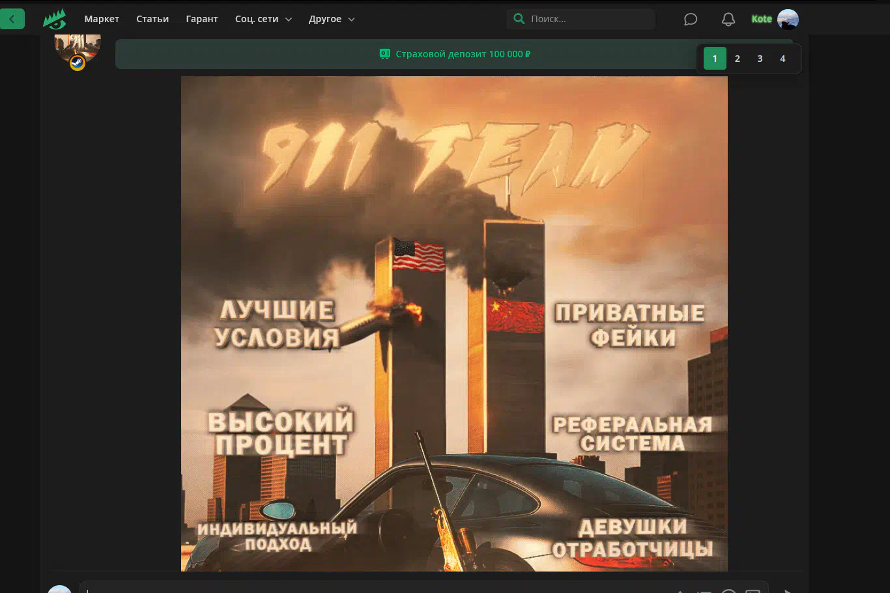Open the Гарант page
890x593 pixels.
202,19
